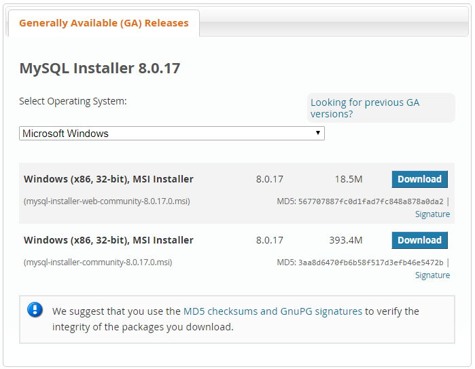Open the Microsoft Windows operating system dropdown
Image resolution: width=475 pixels, height=369 pixels.
click(x=172, y=134)
